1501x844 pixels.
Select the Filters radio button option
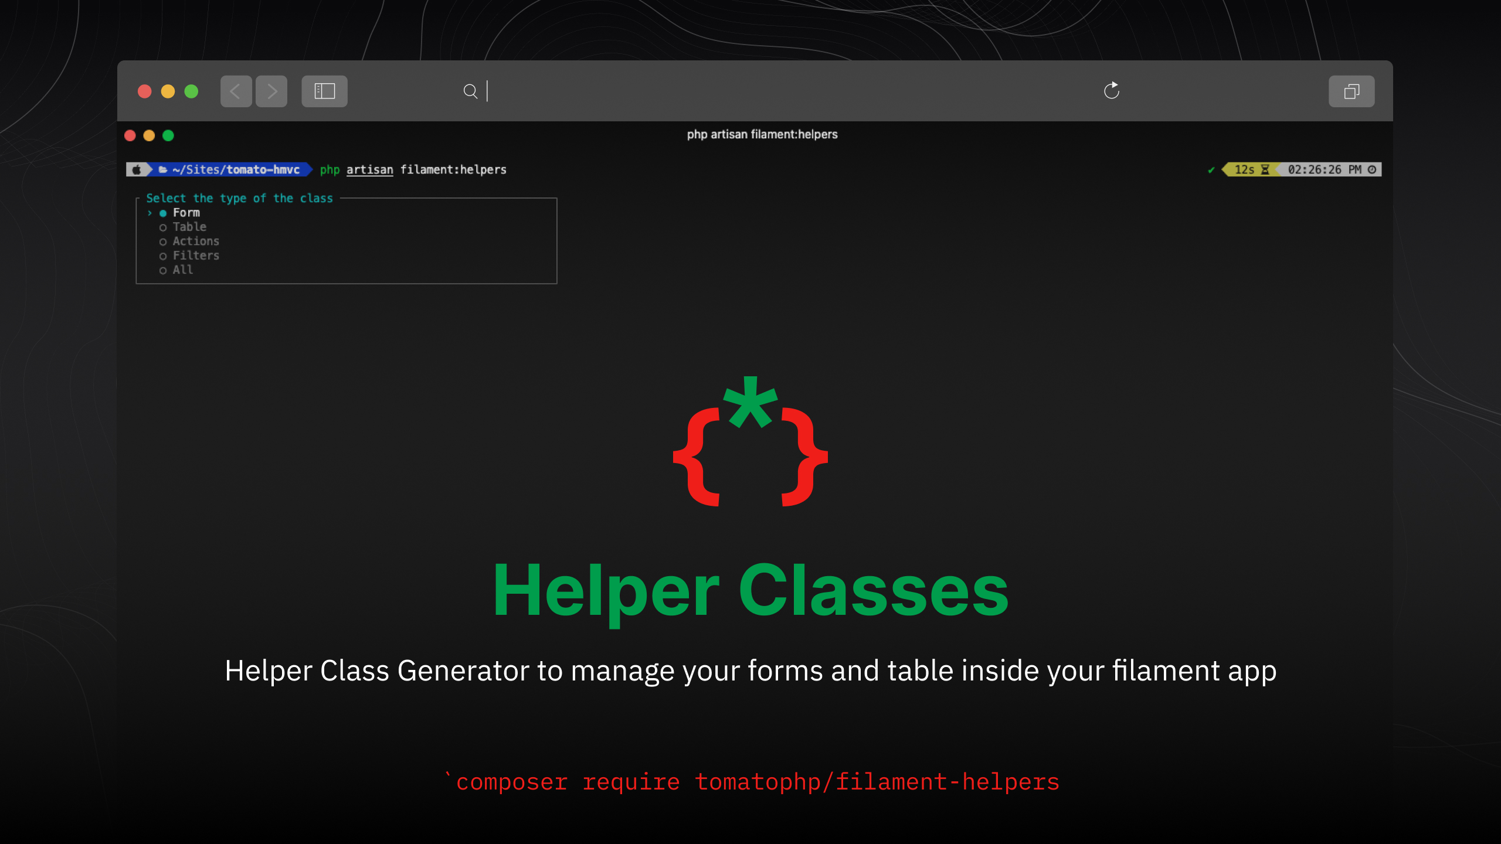tap(164, 254)
